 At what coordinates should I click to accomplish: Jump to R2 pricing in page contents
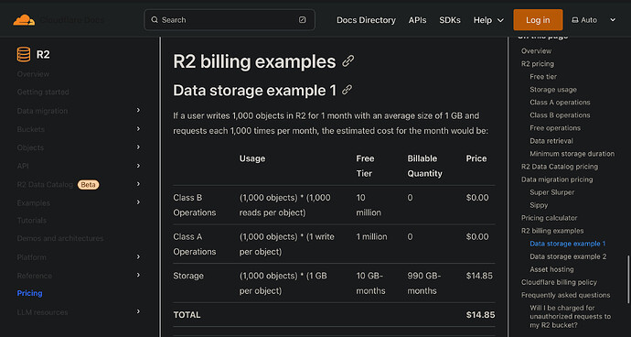[538, 64]
